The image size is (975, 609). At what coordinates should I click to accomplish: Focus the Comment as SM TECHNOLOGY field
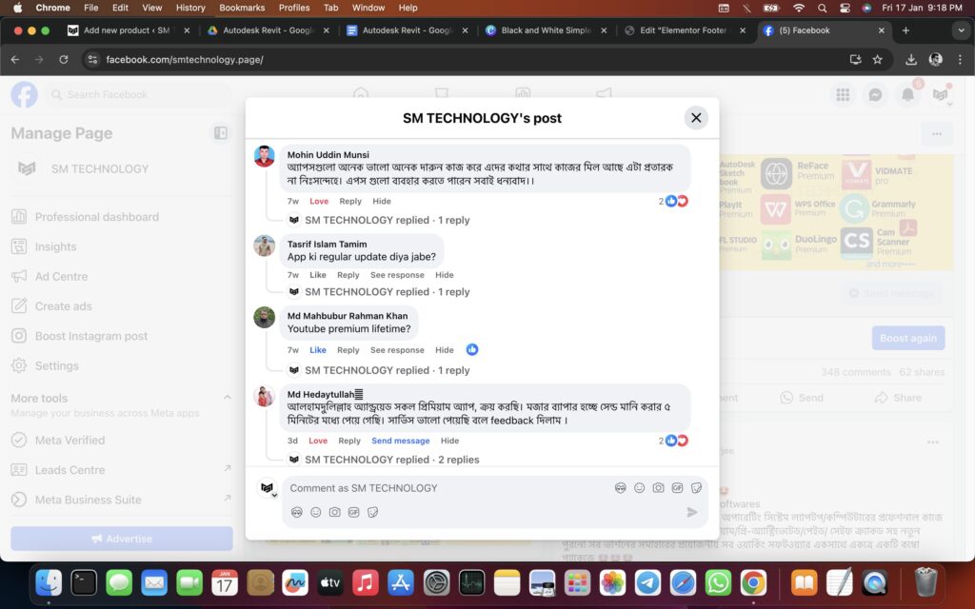tap(448, 488)
